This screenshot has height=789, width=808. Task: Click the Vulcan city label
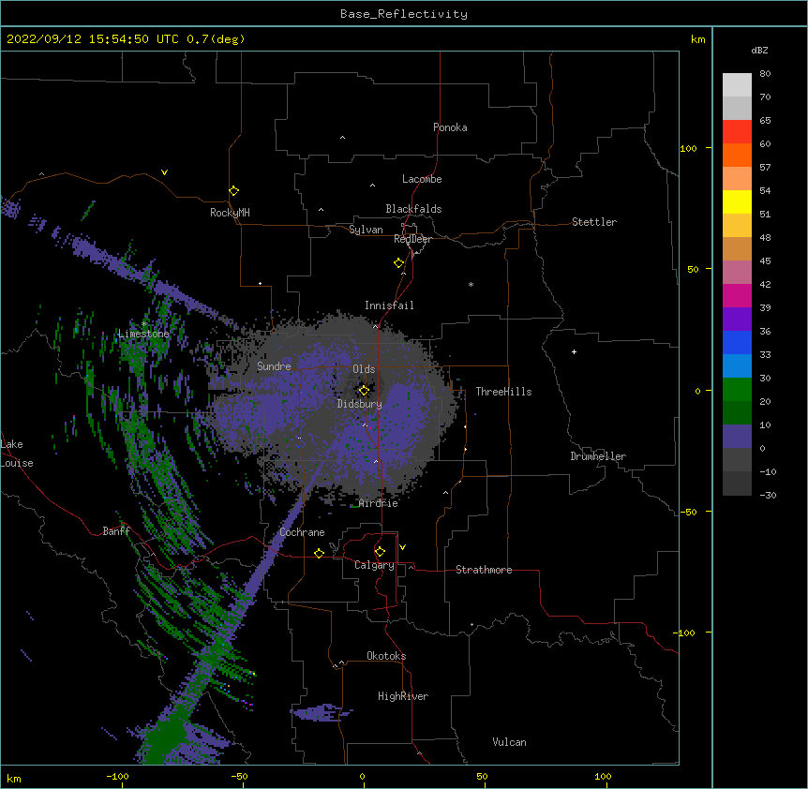pos(509,742)
